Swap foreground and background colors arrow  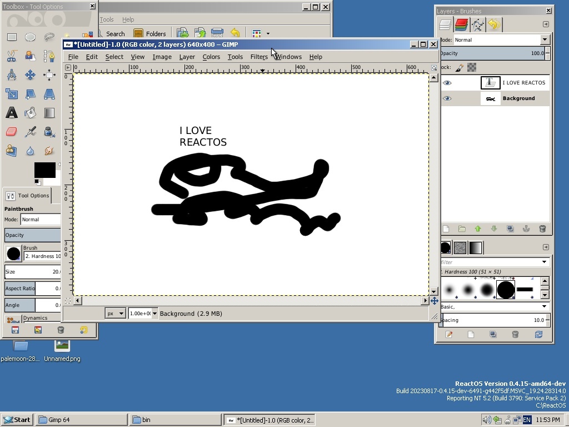click(x=59, y=165)
